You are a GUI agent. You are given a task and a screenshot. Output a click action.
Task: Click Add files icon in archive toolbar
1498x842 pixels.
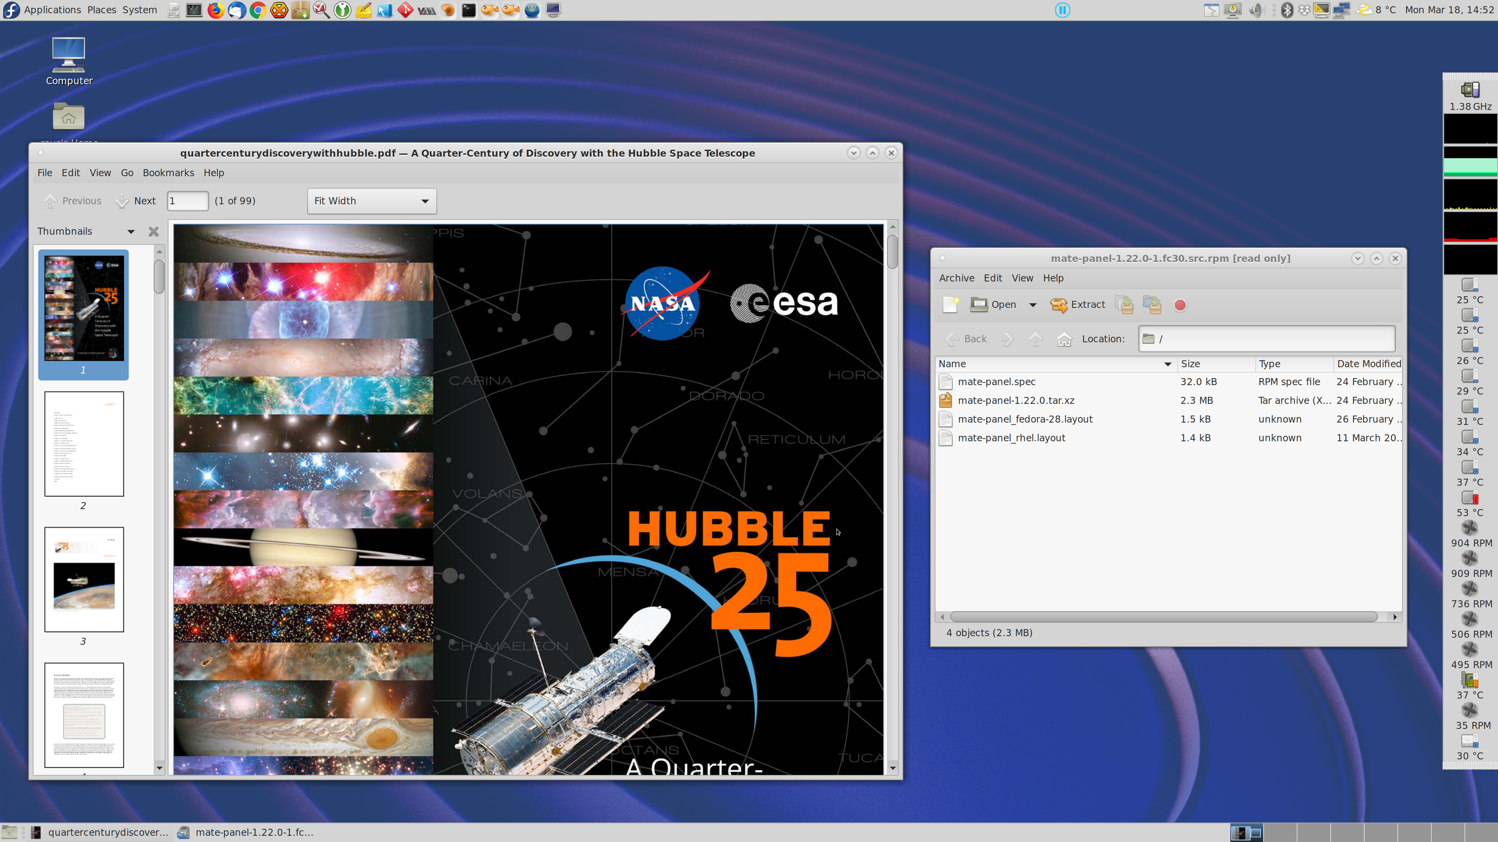pos(1123,304)
